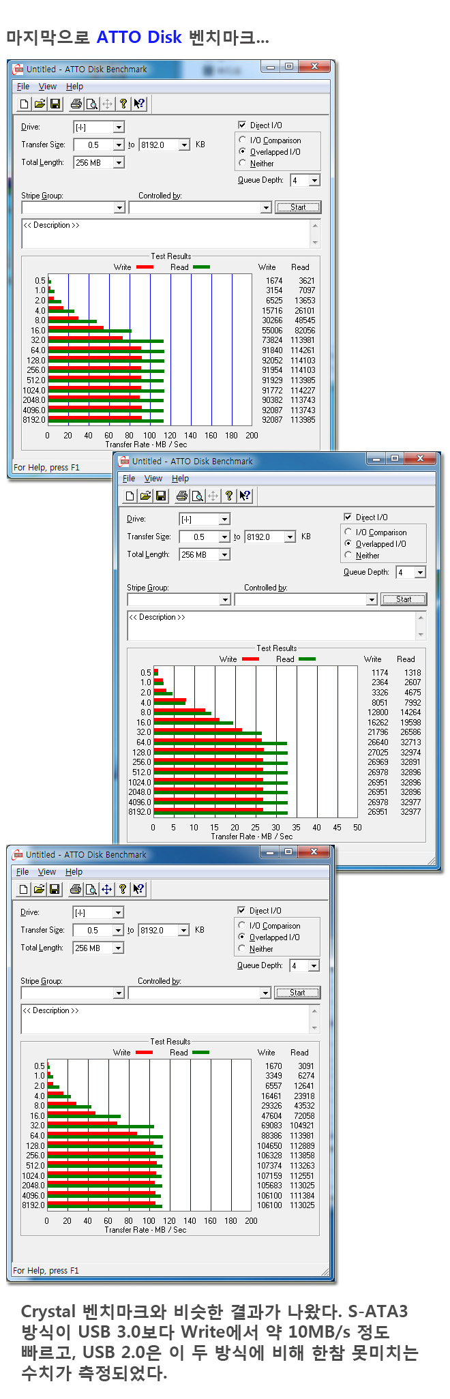
Task: Open View menu in top ATTO window
Action: pos(48,87)
